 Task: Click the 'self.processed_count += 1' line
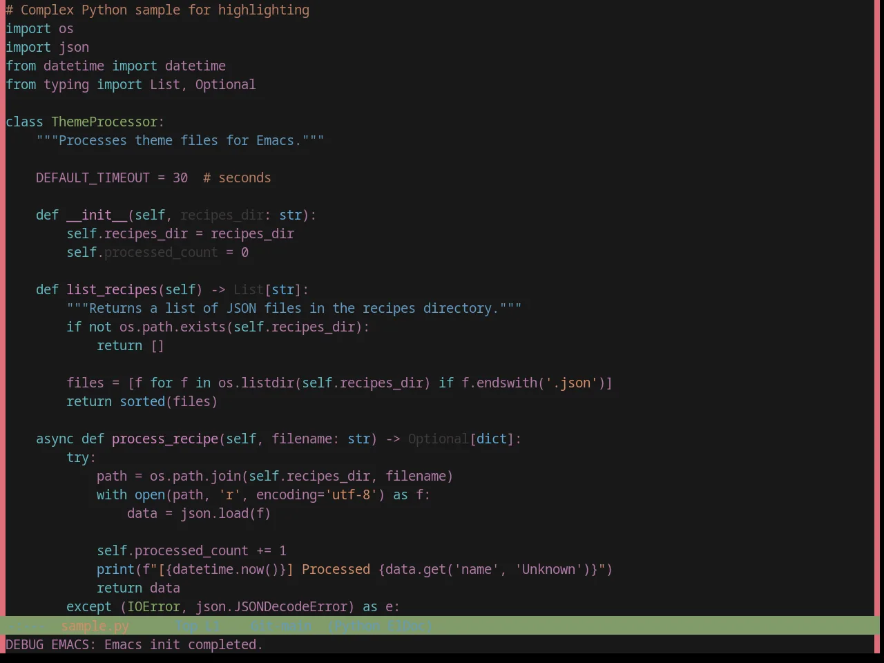click(x=191, y=550)
